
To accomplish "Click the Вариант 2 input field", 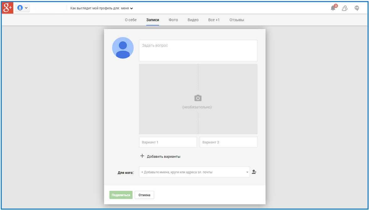I will pos(228,142).
